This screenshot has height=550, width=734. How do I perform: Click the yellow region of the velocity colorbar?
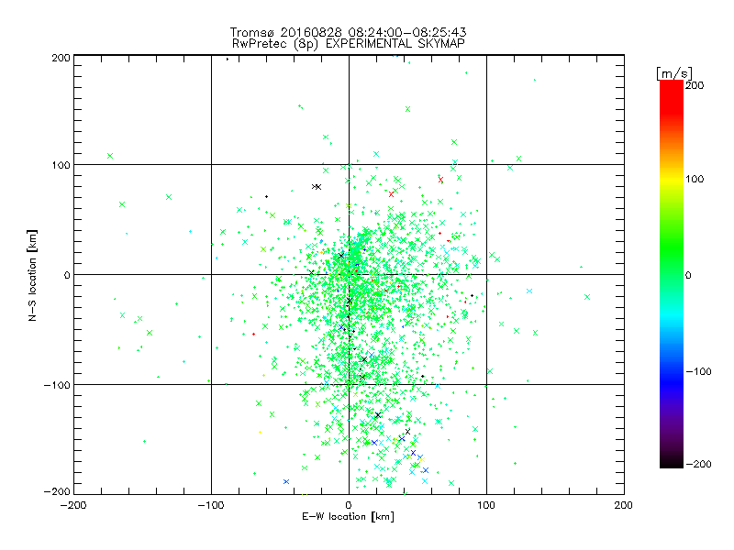coord(672,180)
